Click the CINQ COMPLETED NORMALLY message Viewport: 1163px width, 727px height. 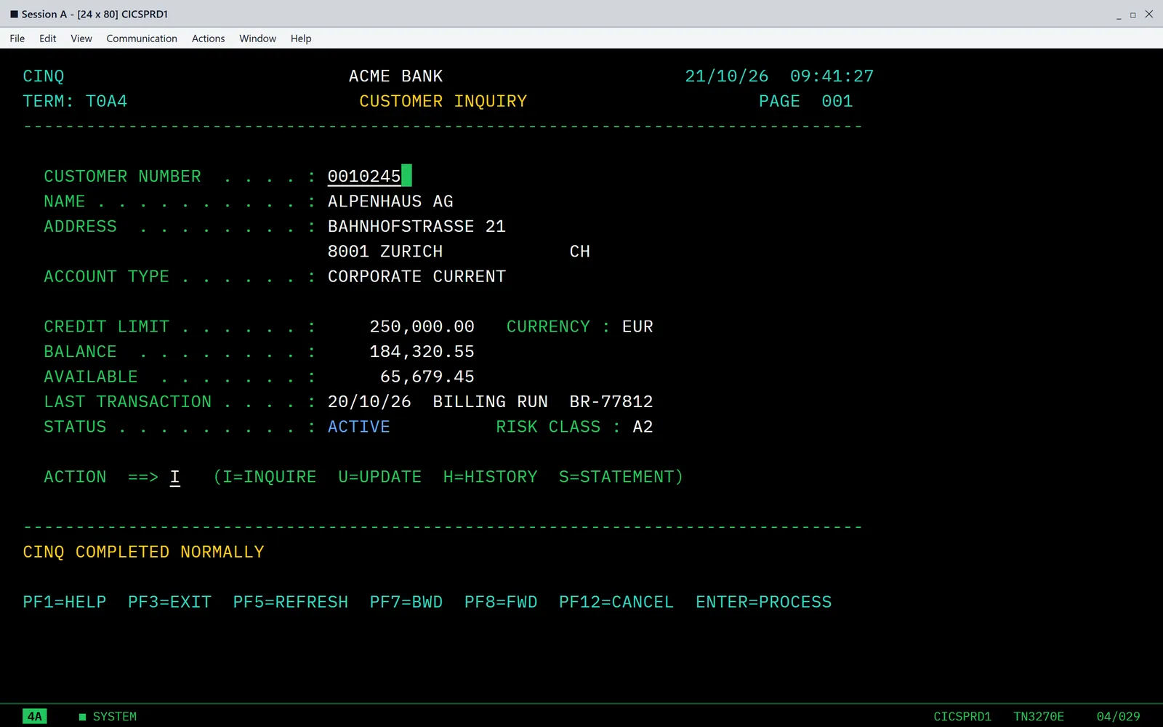tap(143, 552)
